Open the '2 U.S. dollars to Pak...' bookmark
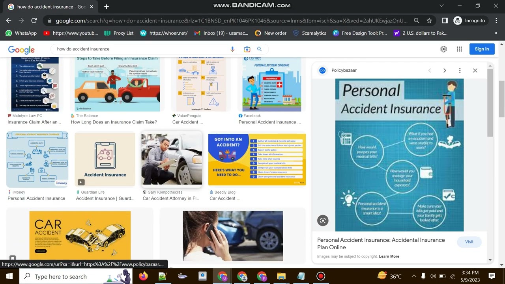 (420, 33)
